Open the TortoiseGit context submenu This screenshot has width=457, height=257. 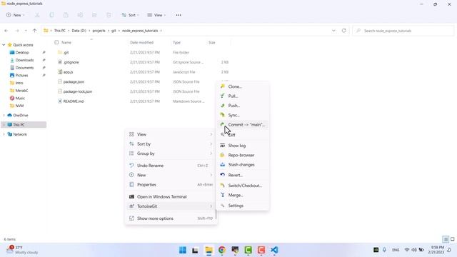point(171,206)
